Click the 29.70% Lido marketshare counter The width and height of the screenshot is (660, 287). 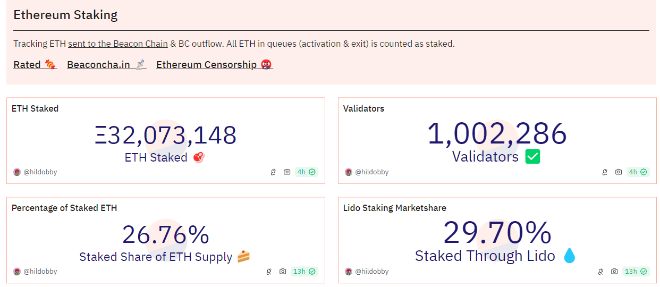(497, 233)
